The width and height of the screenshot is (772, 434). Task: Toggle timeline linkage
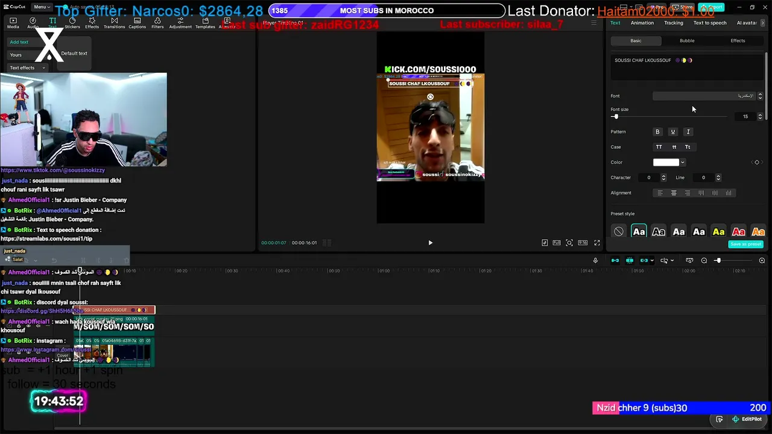(644, 260)
